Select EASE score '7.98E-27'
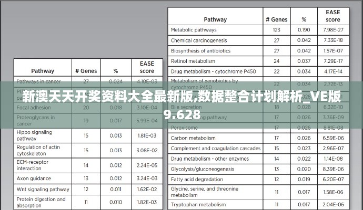The height and width of the screenshot is (210, 363). (x=333, y=30)
